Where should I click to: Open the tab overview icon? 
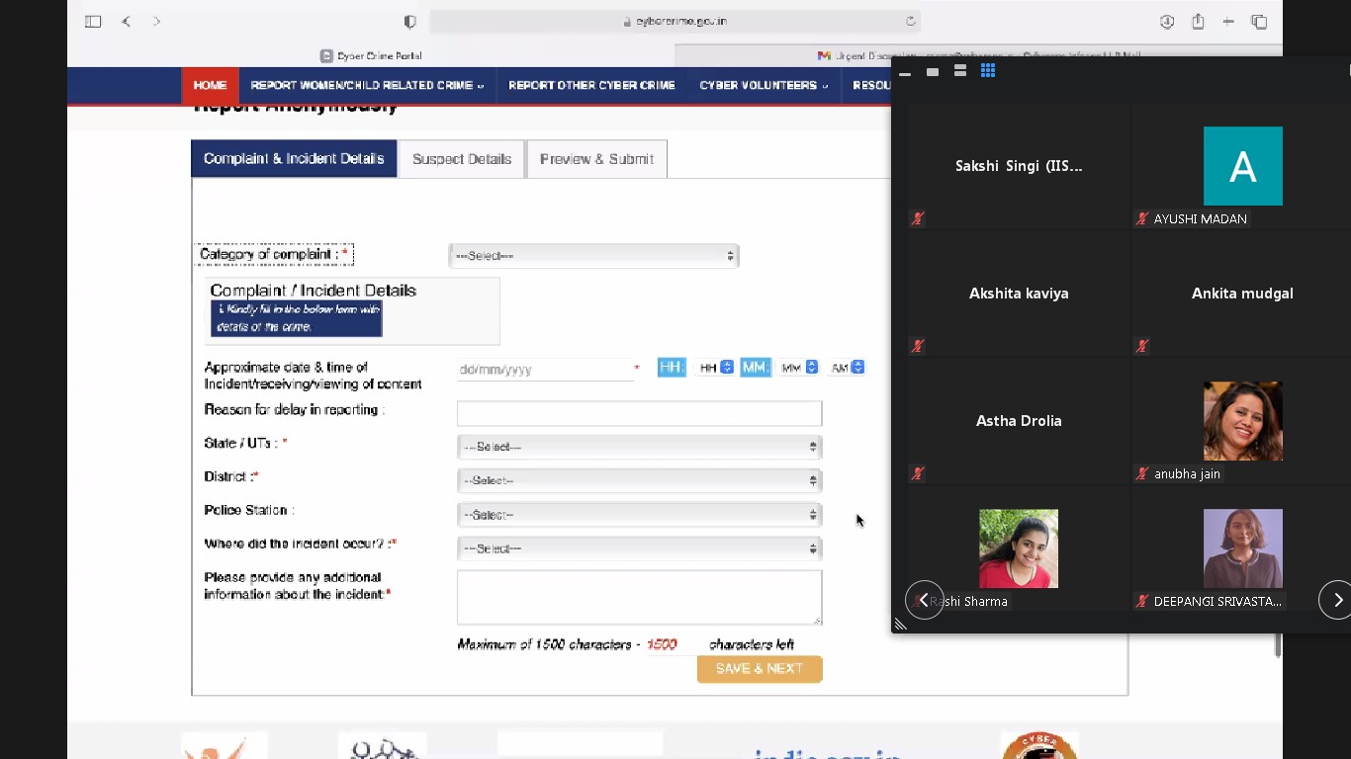[x=1259, y=22]
